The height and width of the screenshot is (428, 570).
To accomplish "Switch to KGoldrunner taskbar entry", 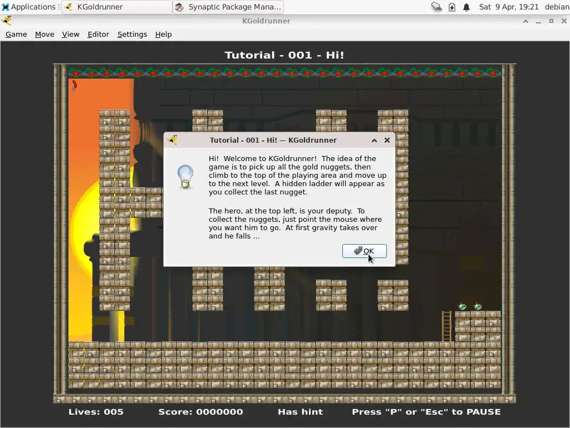I will click(x=117, y=7).
